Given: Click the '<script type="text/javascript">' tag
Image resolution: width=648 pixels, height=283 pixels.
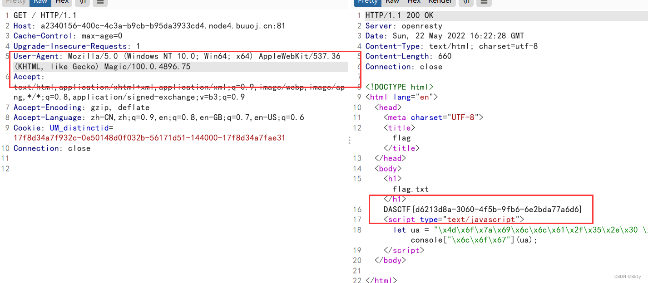Looking at the screenshot, I should (x=454, y=220).
